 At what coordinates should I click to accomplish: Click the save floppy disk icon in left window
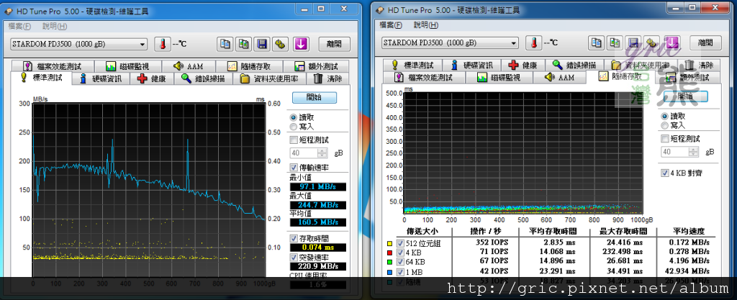click(x=262, y=44)
